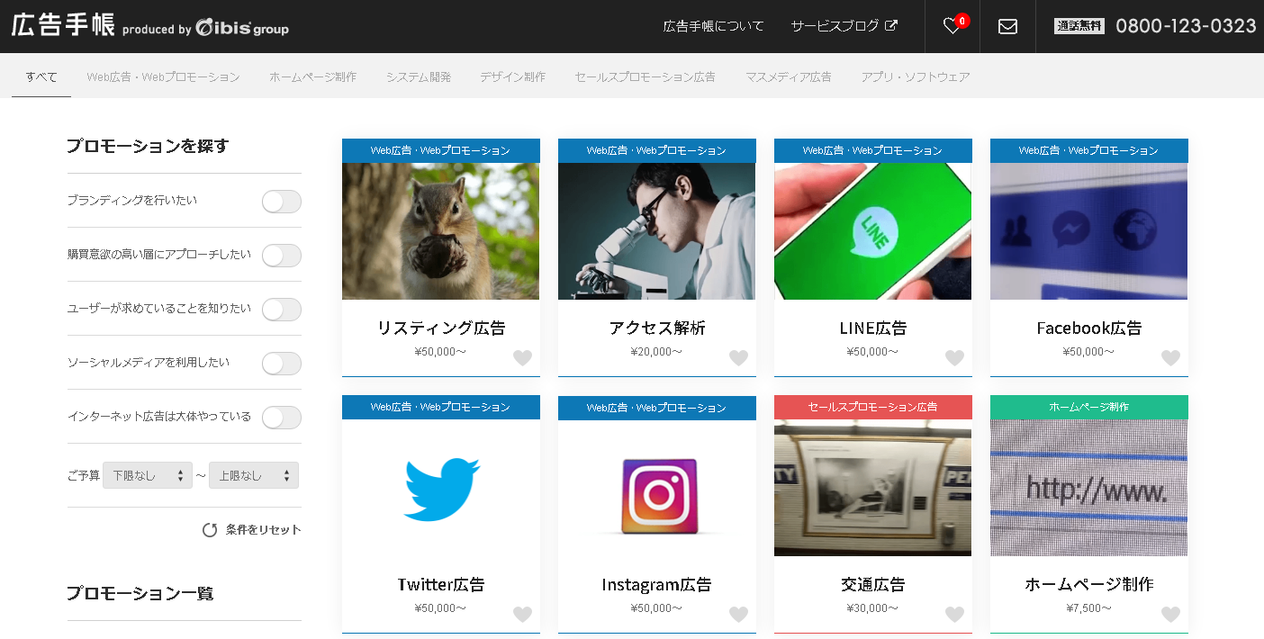1264x639 pixels.
Task: Click the プロモーションを探す heading
Action: point(148,146)
